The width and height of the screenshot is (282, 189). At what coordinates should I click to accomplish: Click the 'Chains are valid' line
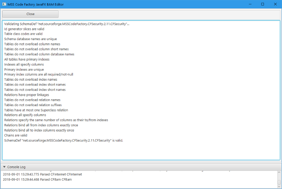(x=16, y=135)
